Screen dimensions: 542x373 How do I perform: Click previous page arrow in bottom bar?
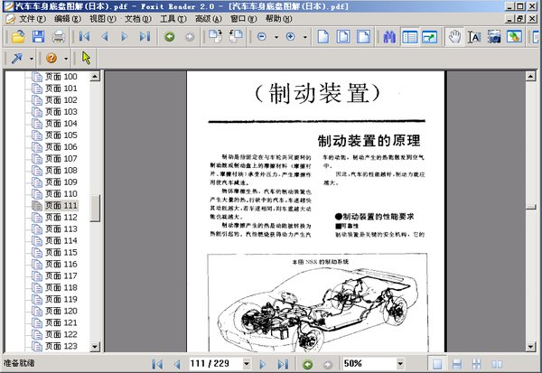(x=176, y=363)
